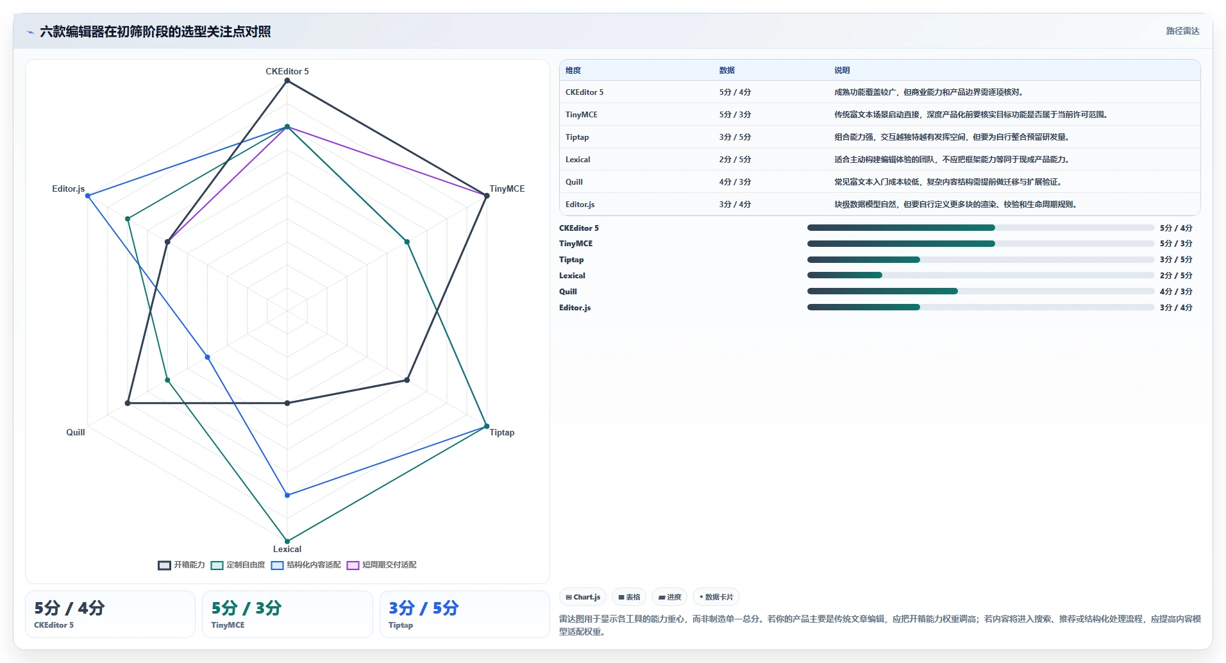Click the Lexical progress bar
The image size is (1226, 663).
point(980,275)
